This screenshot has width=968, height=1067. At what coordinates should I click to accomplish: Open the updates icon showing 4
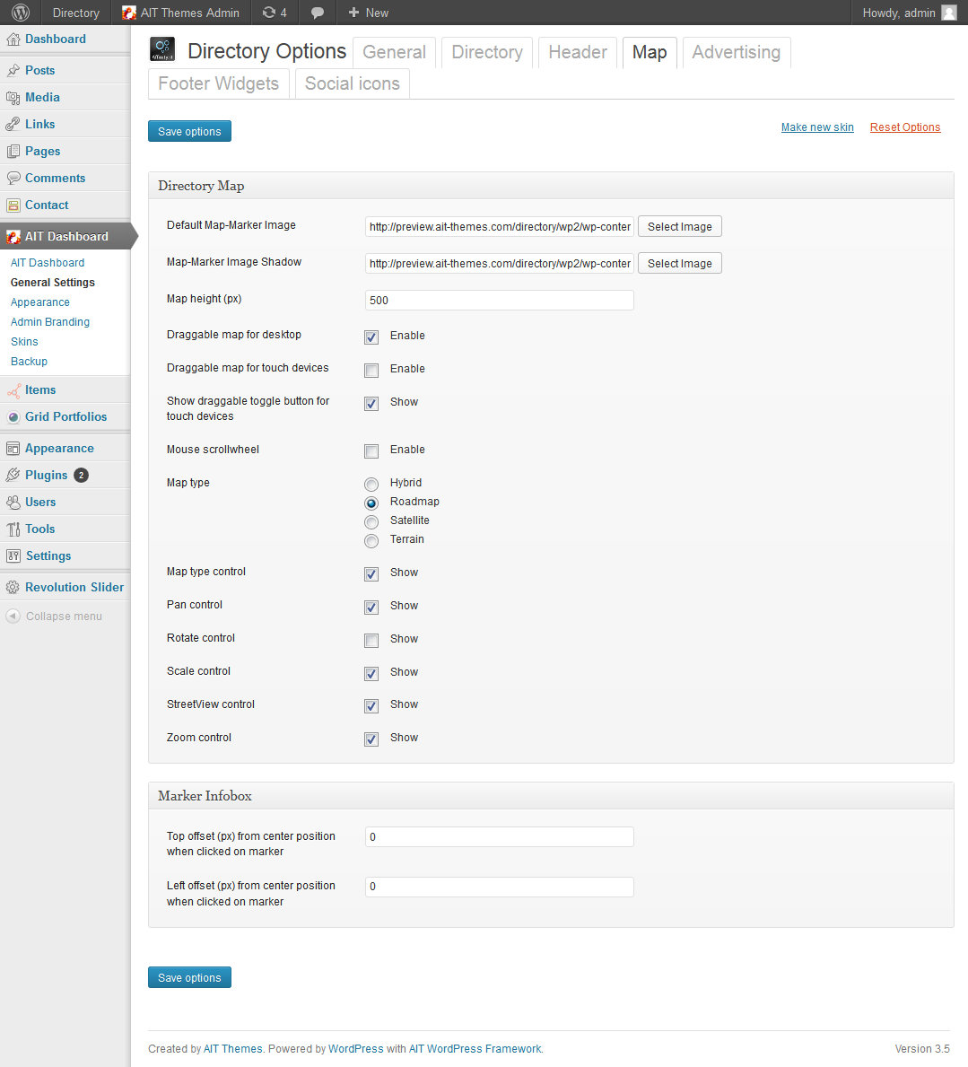[275, 13]
